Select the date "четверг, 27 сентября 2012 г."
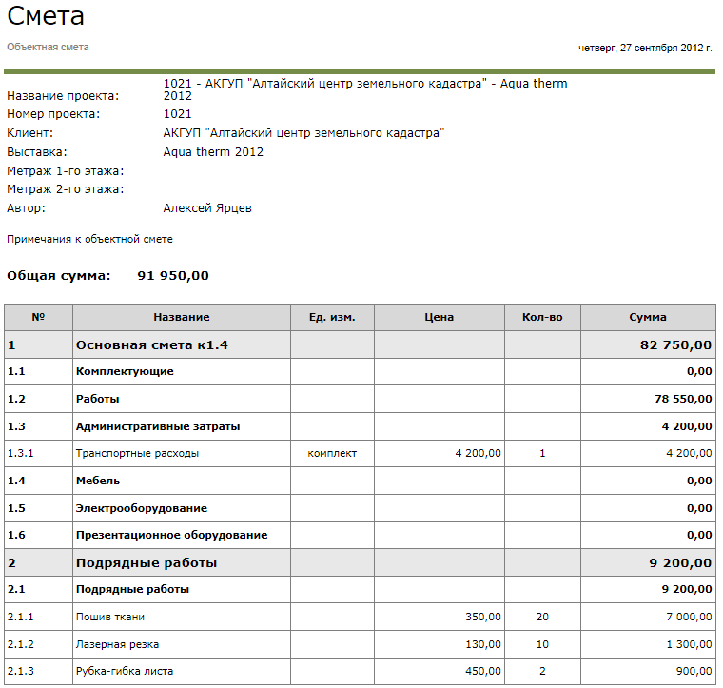The image size is (723, 688). tap(645, 48)
